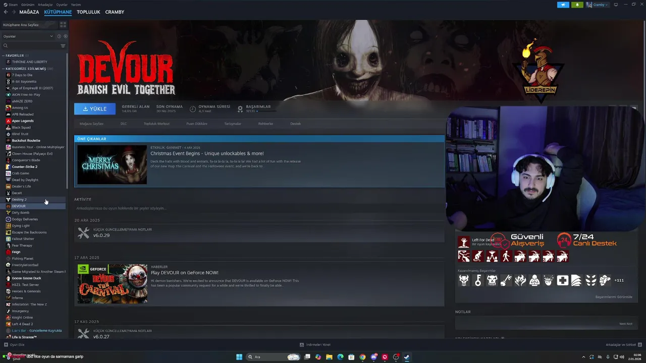
Task: Collapse the Kategorize Edilmemiş category
Action: click(4, 69)
